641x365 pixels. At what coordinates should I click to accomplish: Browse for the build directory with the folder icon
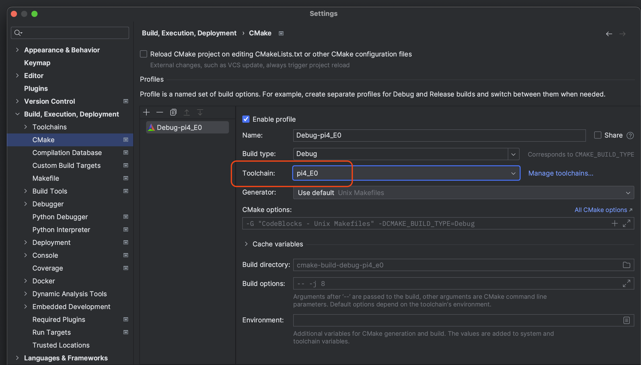coord(627,265)
